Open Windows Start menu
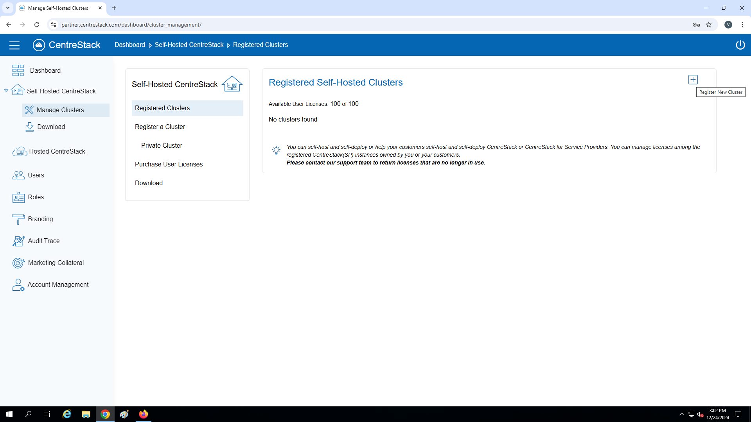This screenshot has height=422, width=751. [9, 414]
